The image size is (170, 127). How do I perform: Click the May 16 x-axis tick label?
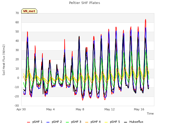(139, 109)
